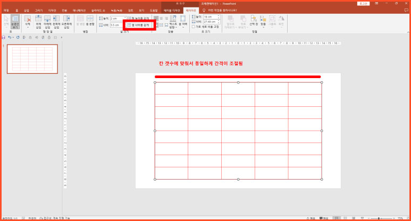The height and width of the screenshot is (221, 411).
Task: Open the Delete table dropdown
Action: (x=28, y=22)
